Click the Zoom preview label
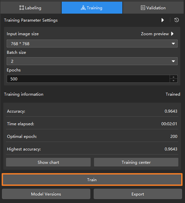 tap(155, 34)
